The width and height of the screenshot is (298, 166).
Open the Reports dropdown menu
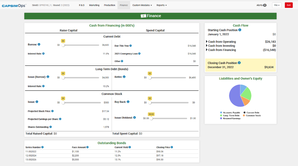(x=162, y=5)
